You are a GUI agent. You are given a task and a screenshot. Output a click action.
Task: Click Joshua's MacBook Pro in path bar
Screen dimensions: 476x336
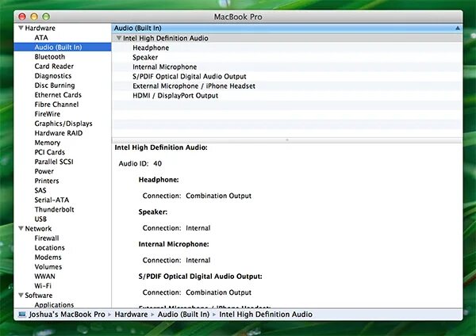click(67, 314)
